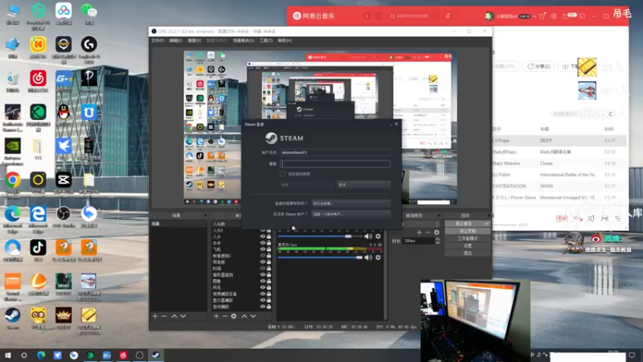Image resolution: width=643 pixels, height=362 pixels.
Task: Add a scene transition with plus icon
Action: coord(419,232)
